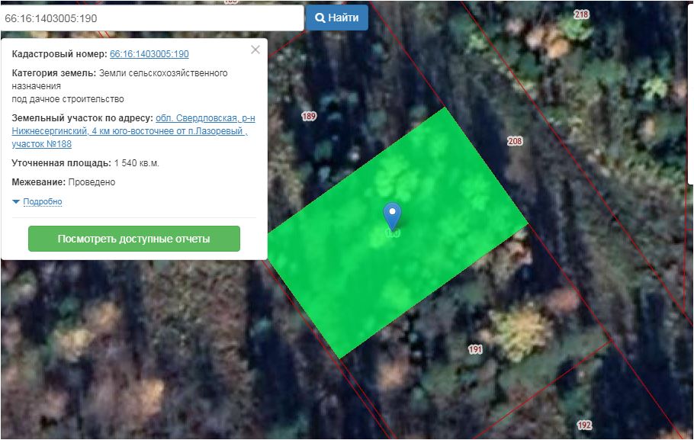Expand the Подробно details section
The height and width of the screenshot is (440, 694).
[x=43, y=201]
